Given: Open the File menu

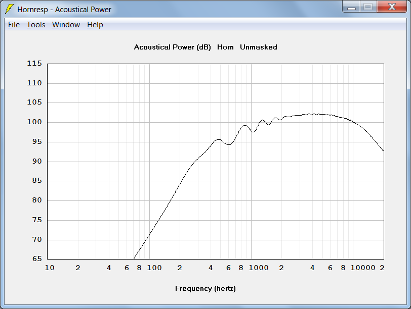Looking at the screenshot, I should click(14, 25).
